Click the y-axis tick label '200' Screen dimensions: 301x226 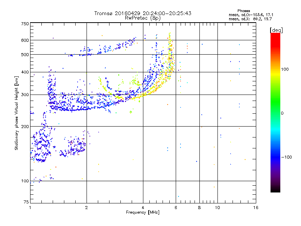(x=25, y=127)
